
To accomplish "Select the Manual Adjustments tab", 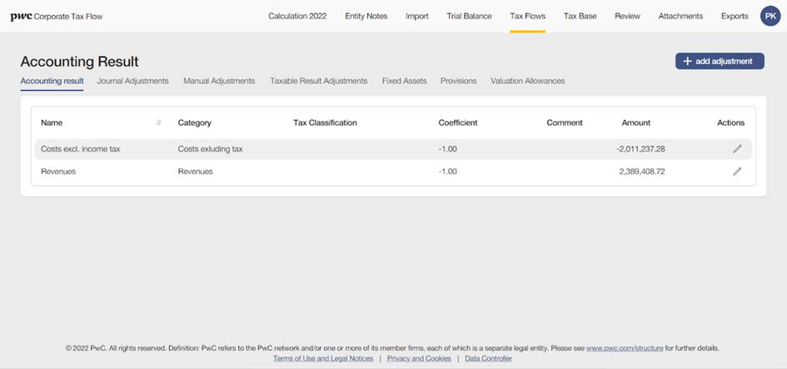I will 219,81.
